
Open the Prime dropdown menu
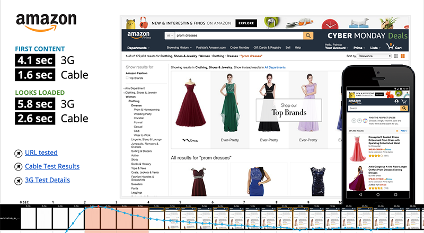(x=359, y=48)
